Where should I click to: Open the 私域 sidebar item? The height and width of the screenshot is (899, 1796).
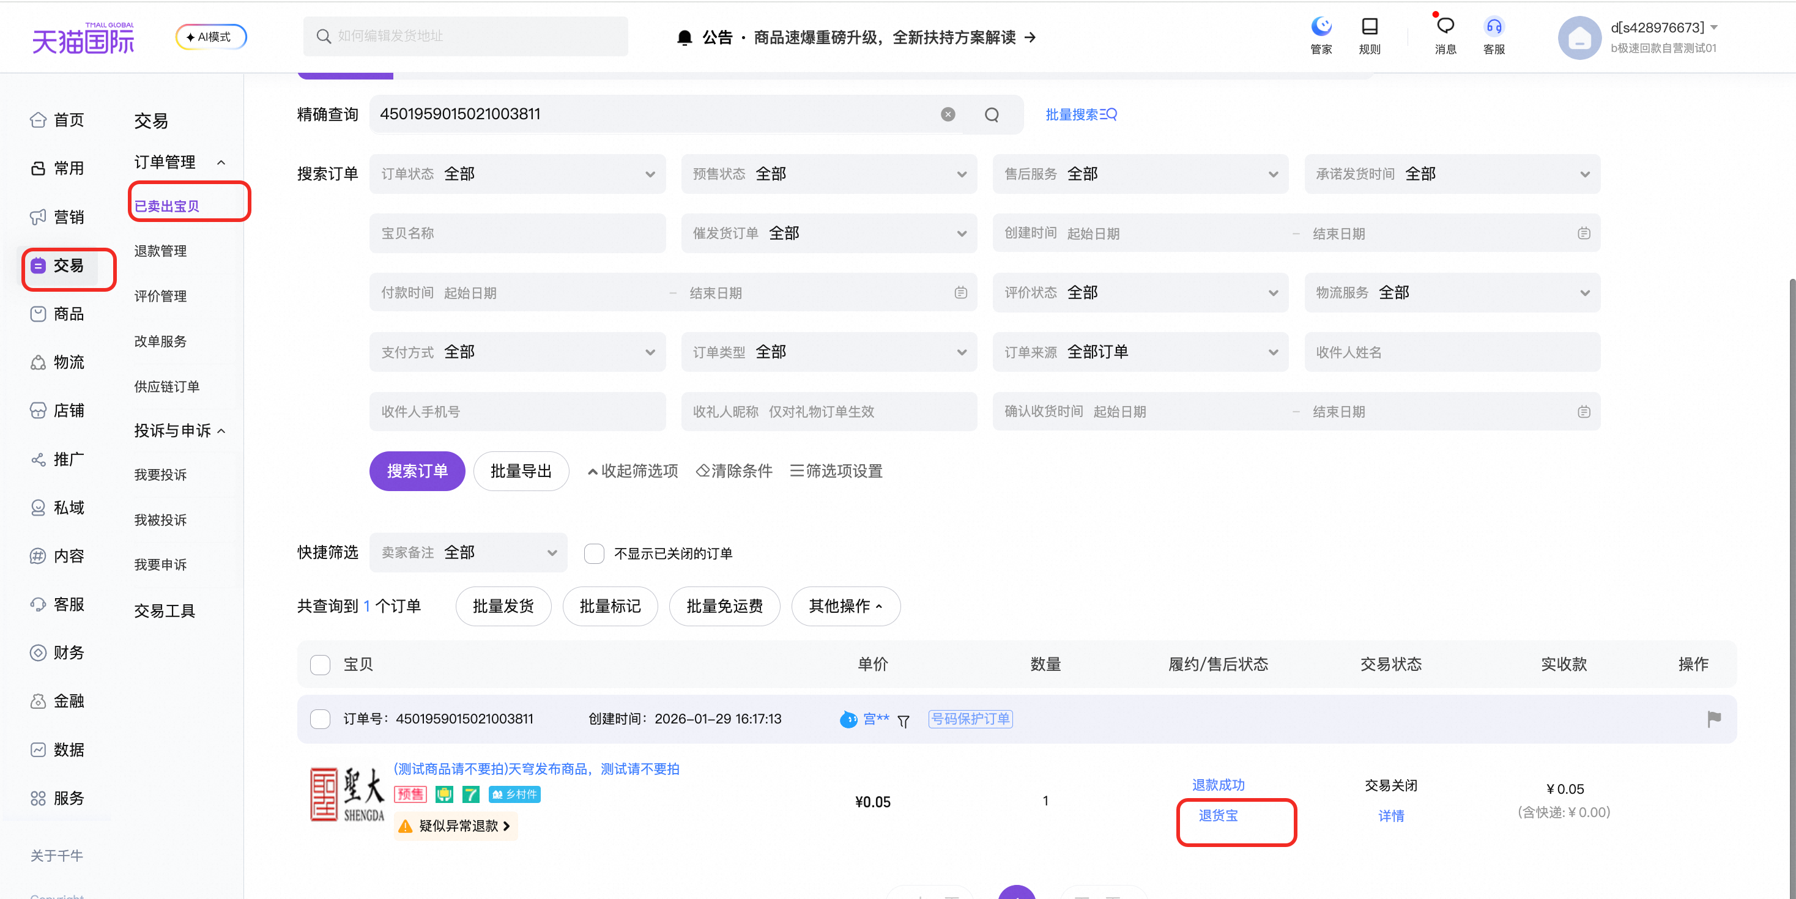pos(58,508)
